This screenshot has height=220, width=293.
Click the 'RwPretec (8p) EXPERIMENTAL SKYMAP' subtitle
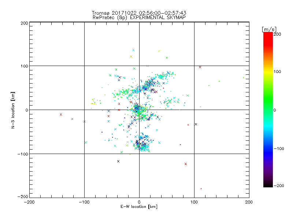point(139,17)
